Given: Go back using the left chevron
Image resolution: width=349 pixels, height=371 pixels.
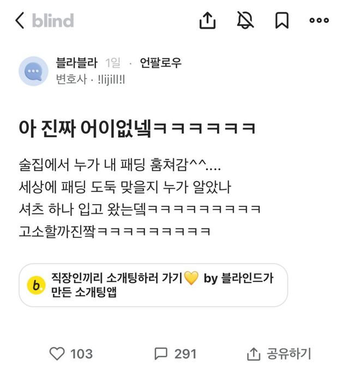Looking at the screenshot, I should (20, 21).
